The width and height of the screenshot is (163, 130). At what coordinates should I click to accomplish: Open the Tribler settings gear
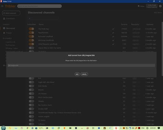pos(160,6)
